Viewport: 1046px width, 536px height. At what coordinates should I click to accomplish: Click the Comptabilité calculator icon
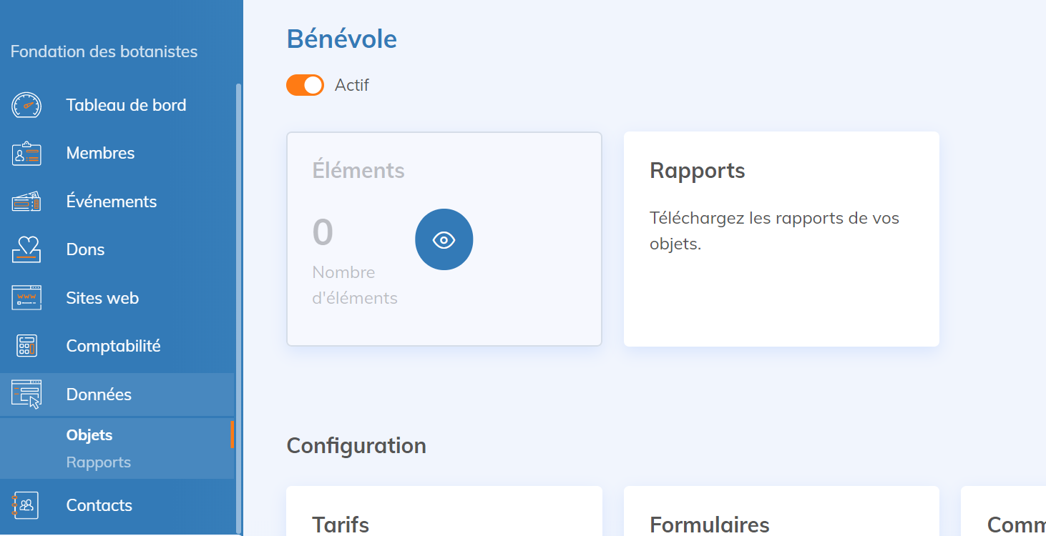26,346
